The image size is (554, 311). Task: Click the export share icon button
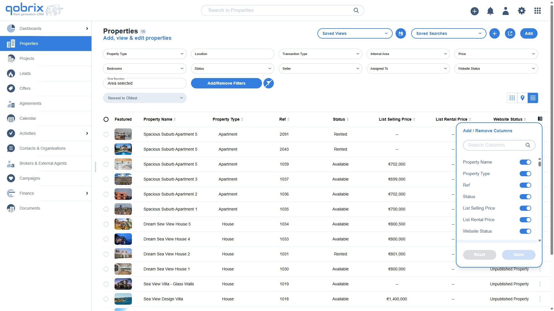[510, 33]
